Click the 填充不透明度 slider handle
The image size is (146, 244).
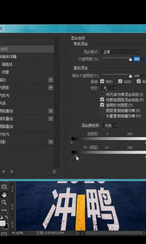tap(131, 76)
